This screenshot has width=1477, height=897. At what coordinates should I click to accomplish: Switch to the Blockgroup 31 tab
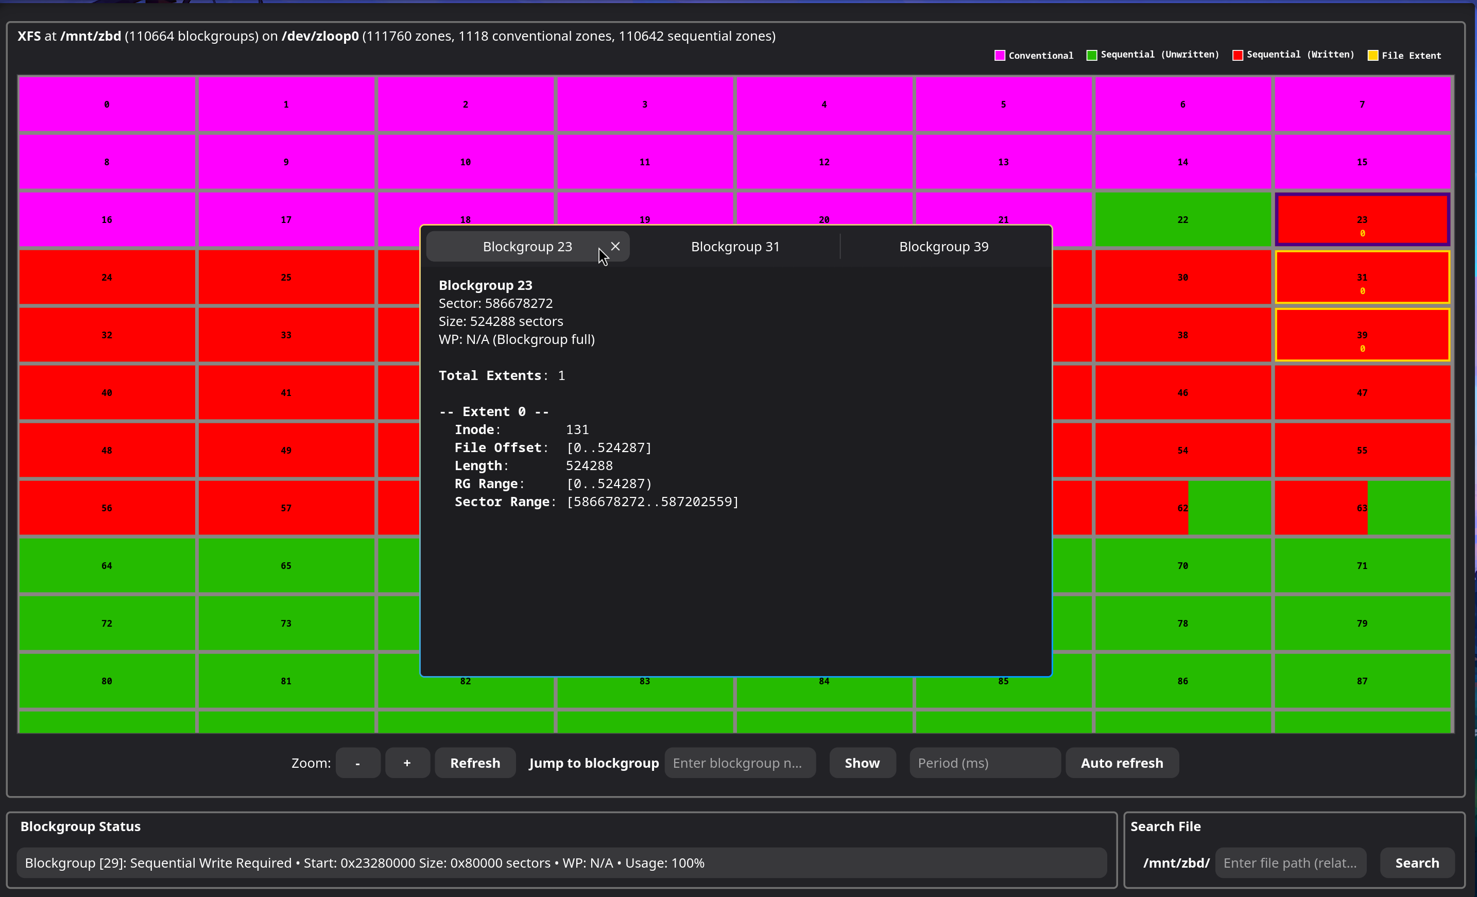click(735, 246)
